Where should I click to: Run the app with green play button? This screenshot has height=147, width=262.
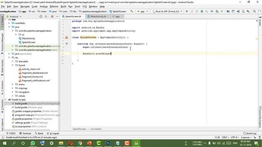click(187, 11)
